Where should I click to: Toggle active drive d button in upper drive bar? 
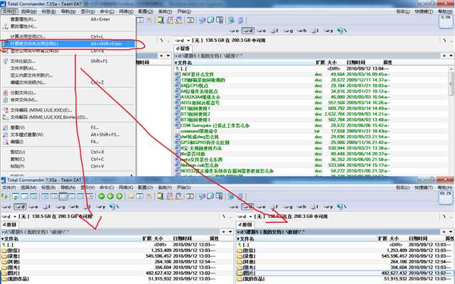click(248, 31)
